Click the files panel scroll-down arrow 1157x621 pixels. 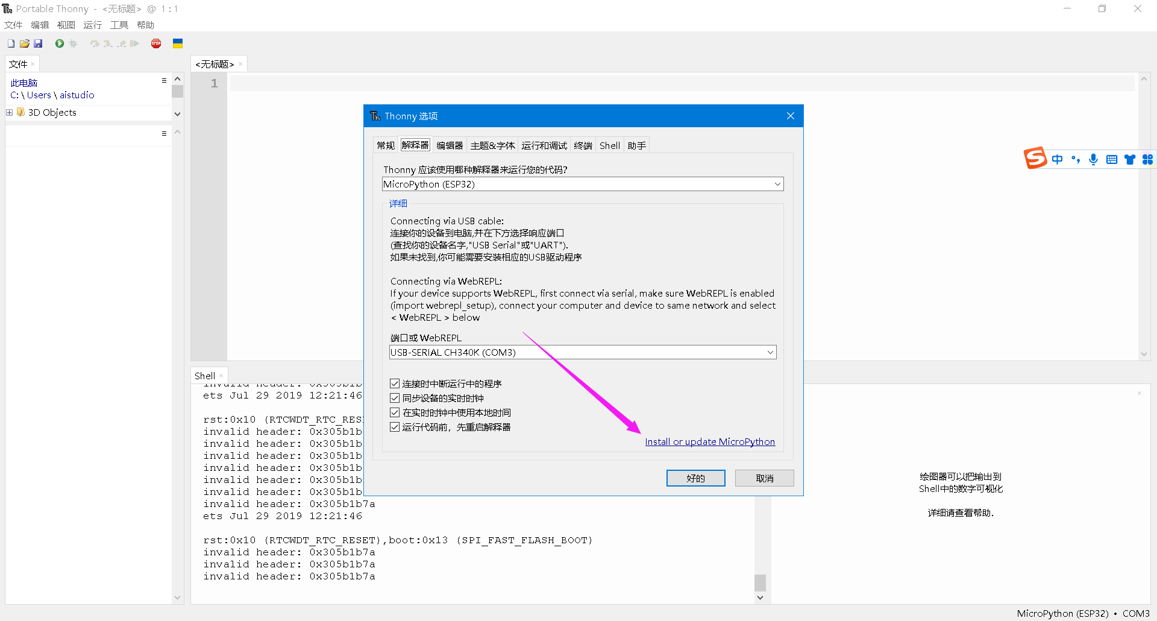coord(177,114)
